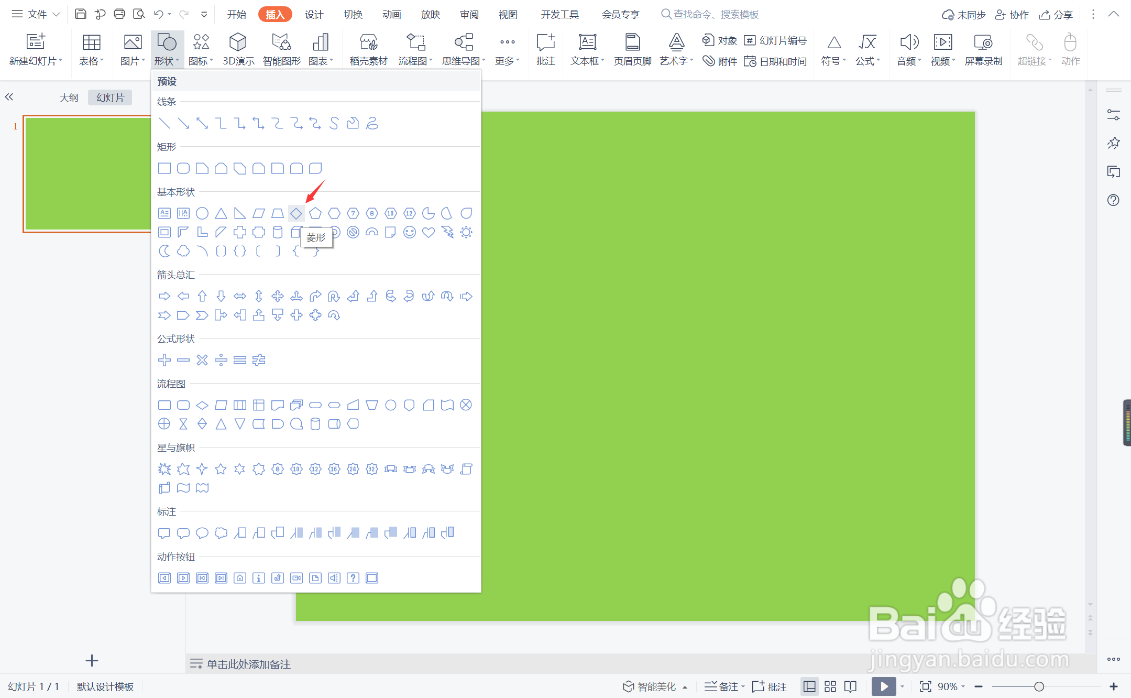
Task: Switch to the Review tab
Action: tap(469, 14)
